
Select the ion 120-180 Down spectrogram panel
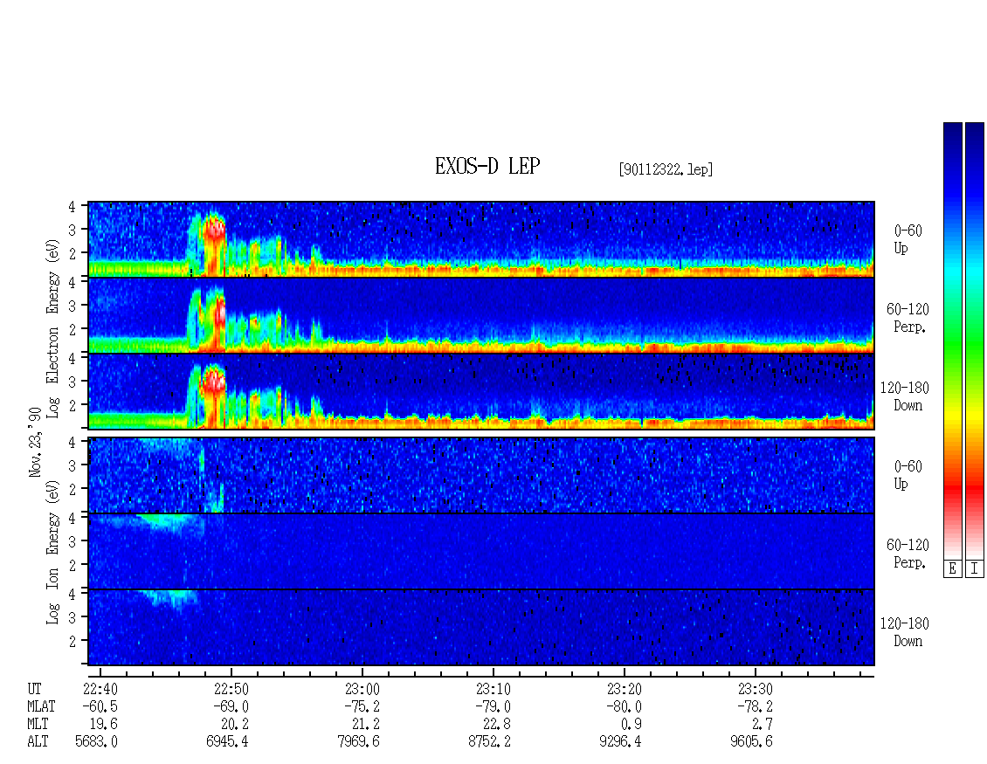click(481, 628)
